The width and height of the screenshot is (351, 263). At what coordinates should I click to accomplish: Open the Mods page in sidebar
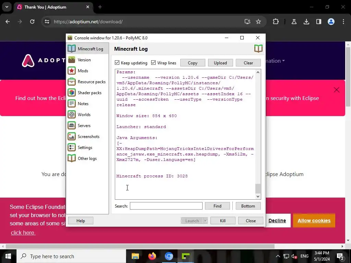87,71
